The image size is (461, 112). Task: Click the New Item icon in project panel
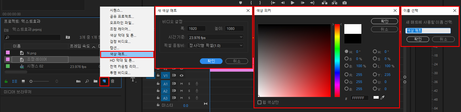(104, 81)
